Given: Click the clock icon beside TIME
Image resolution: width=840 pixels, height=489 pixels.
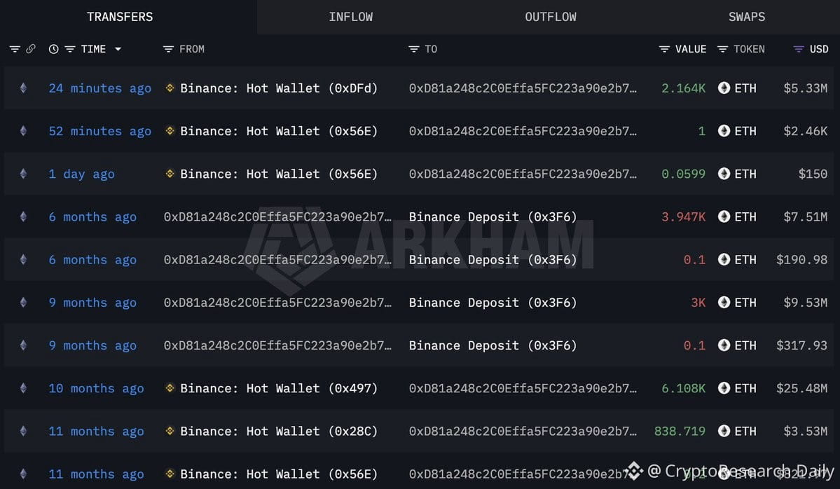Looking at the screenshot, I should click(53, 49).
